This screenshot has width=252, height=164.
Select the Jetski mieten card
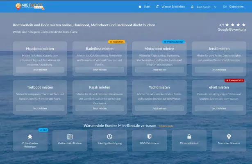[x=219, y=59]
